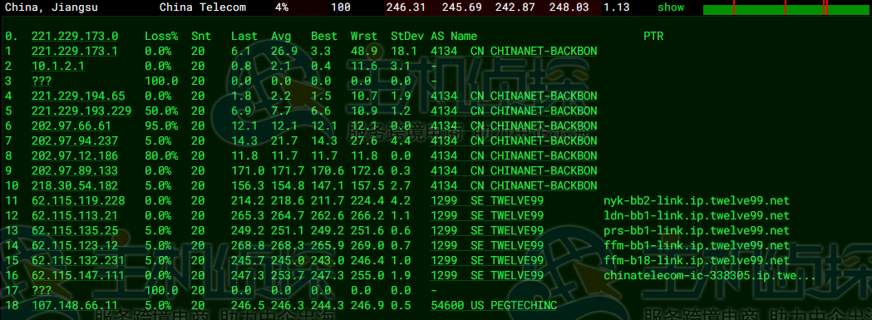Open IP link 221.229.173.0

(75, 37)
